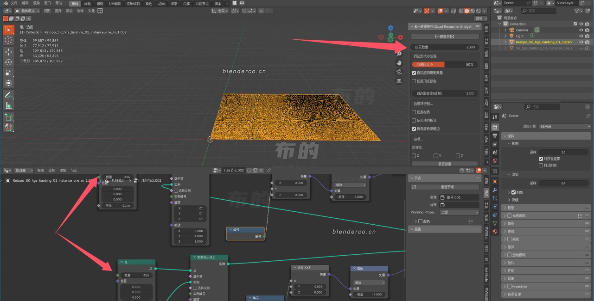Image resolution: width=594 pixels, height=301 pixels.
Task: Toggle 自适应四进制数量 checkbox
Action: click(x=414, y=73)
